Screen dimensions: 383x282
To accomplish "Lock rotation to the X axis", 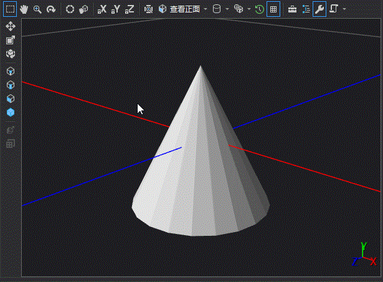I will [x=102, y=9].
